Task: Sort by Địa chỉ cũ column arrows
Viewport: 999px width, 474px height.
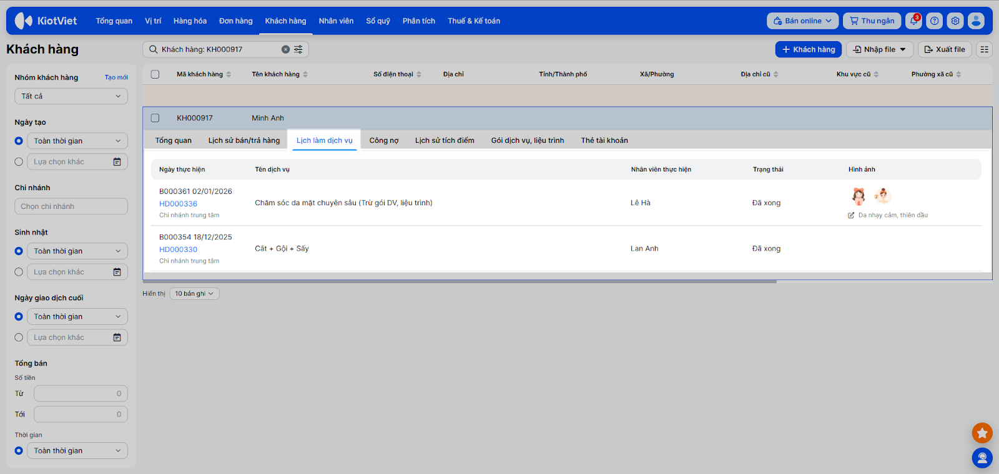Action: click(x=776, y=74)
